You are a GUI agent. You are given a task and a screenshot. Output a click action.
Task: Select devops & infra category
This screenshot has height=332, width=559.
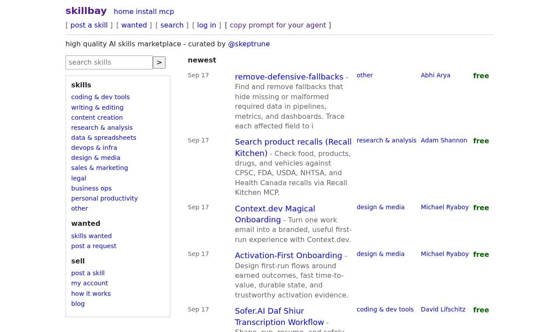[x=94, y=148]
